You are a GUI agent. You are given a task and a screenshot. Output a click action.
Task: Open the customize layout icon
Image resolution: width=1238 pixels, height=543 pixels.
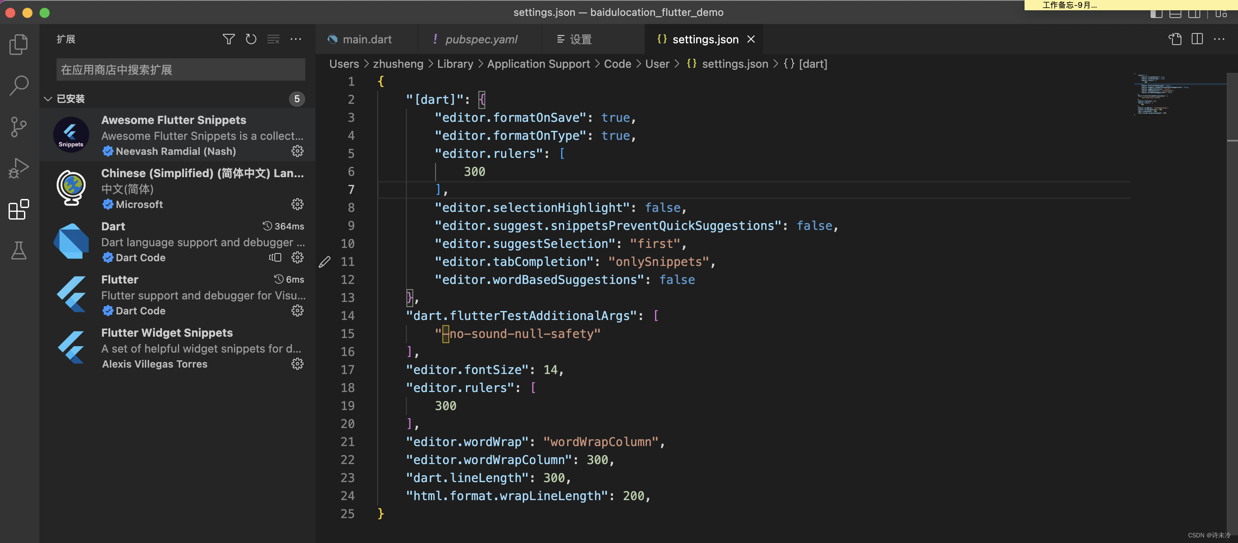pos(1221,13)
